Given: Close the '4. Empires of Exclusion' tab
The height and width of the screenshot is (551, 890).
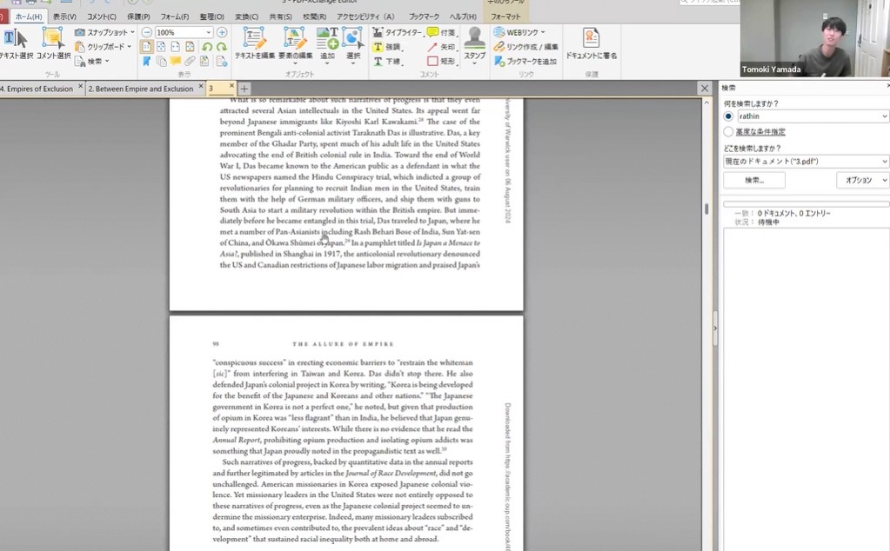Looking at the screenshot, I should coord(81,87).
